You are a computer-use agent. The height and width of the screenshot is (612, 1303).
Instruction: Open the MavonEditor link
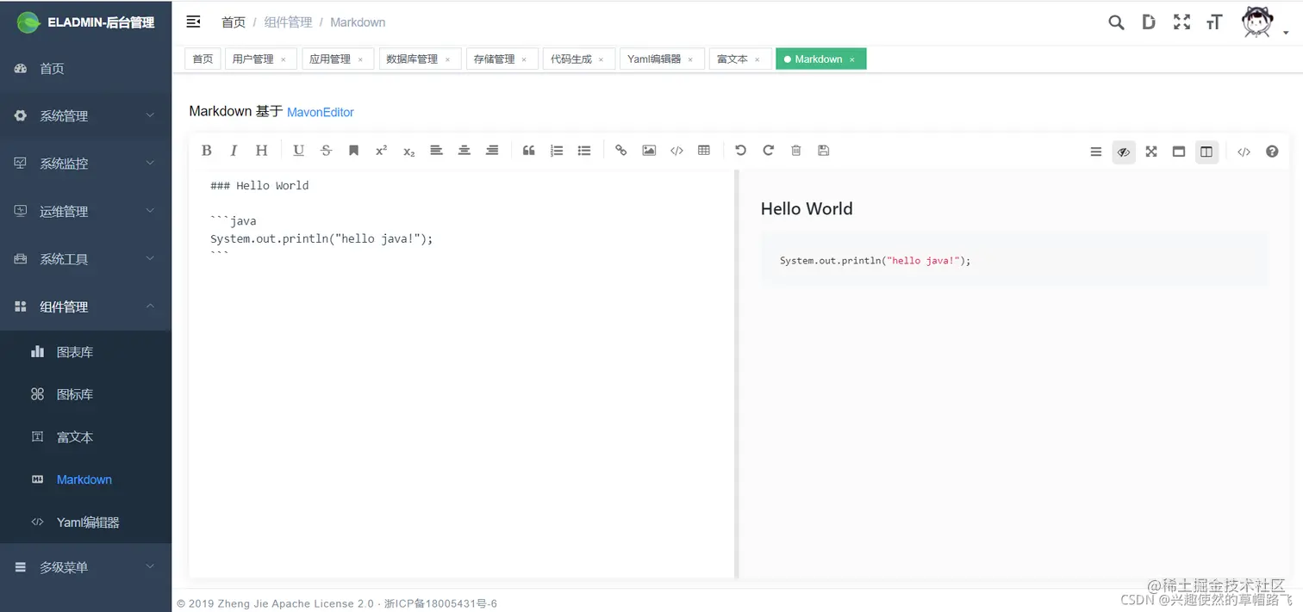[321, 112]
